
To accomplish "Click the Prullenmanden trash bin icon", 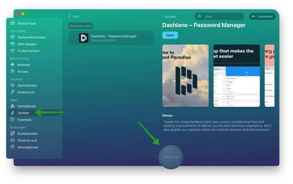I will (x=12, y=51).
